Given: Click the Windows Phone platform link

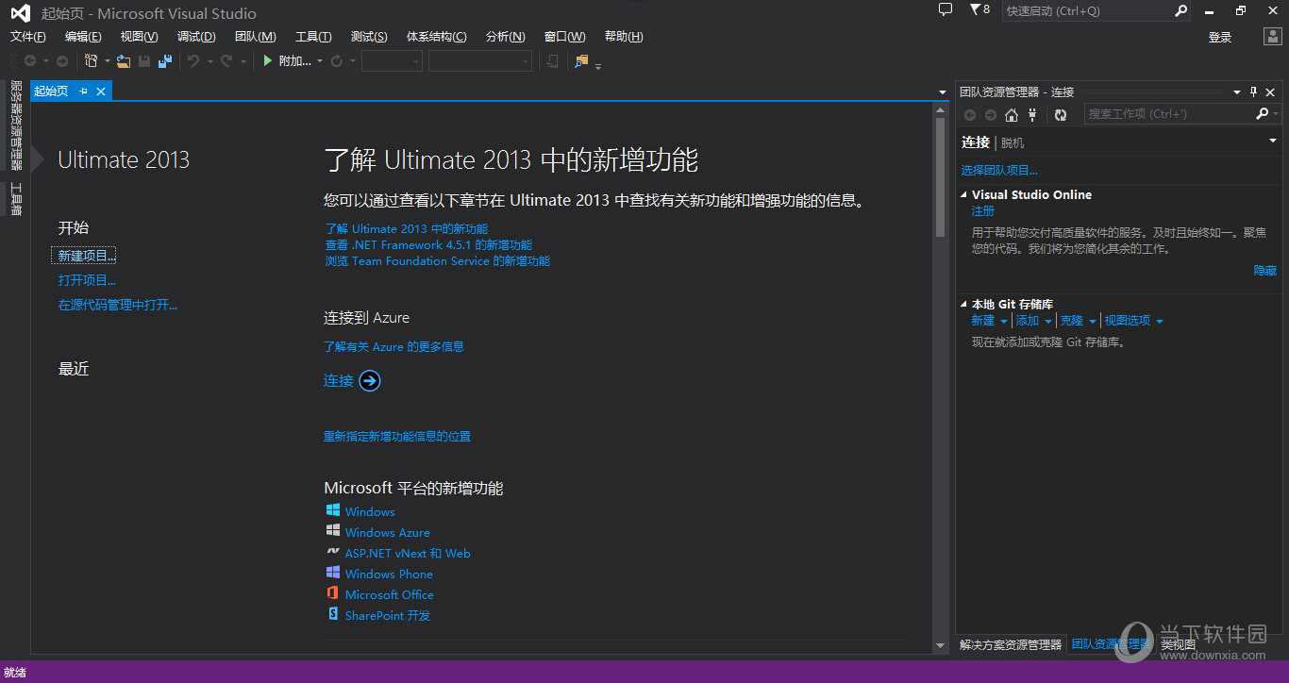Looking at the screenshot, I should point(389,574).
